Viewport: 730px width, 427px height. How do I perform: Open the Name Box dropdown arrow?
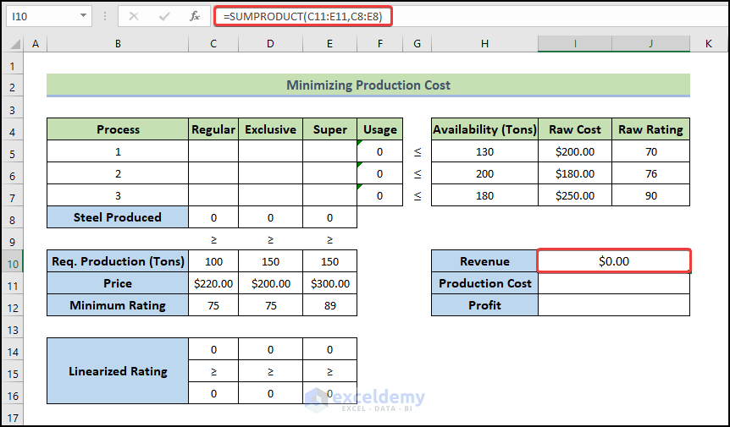(x=83, y=16)
